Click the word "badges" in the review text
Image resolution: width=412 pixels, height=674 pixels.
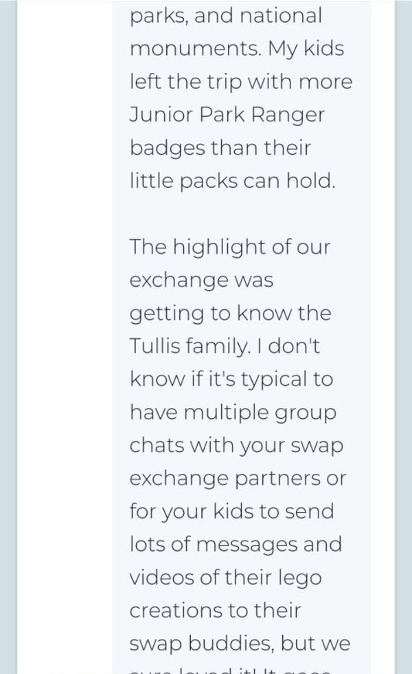[x=168, y=149]
